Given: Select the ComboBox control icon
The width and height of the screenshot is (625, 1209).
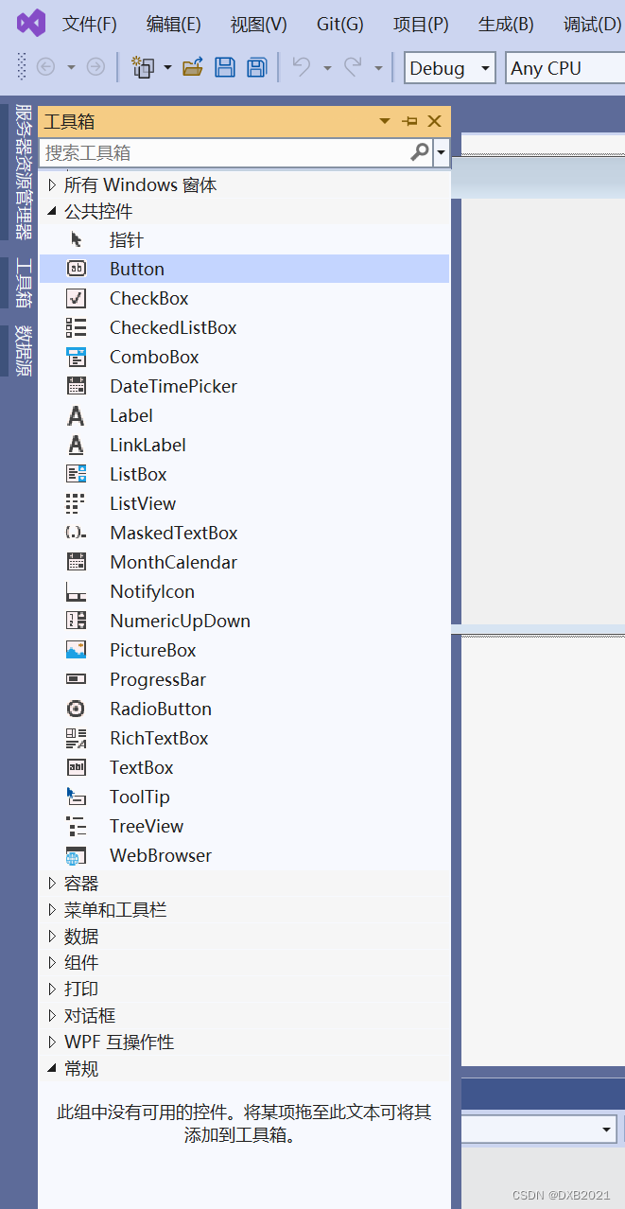Looking at the screenshot, I should point(77,357).
